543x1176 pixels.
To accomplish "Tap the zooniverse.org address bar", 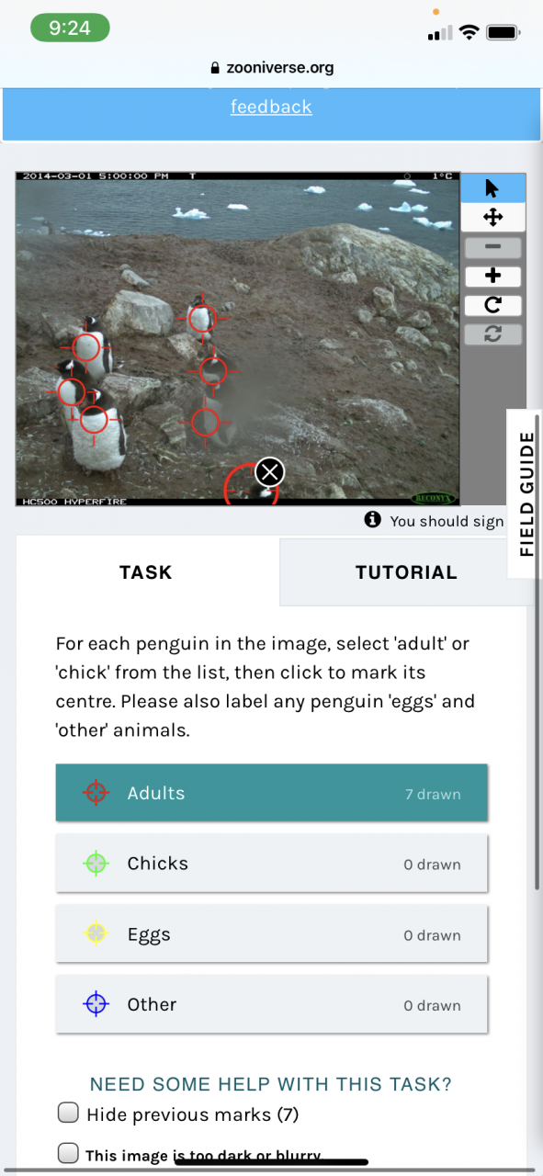I will point(271,67).
